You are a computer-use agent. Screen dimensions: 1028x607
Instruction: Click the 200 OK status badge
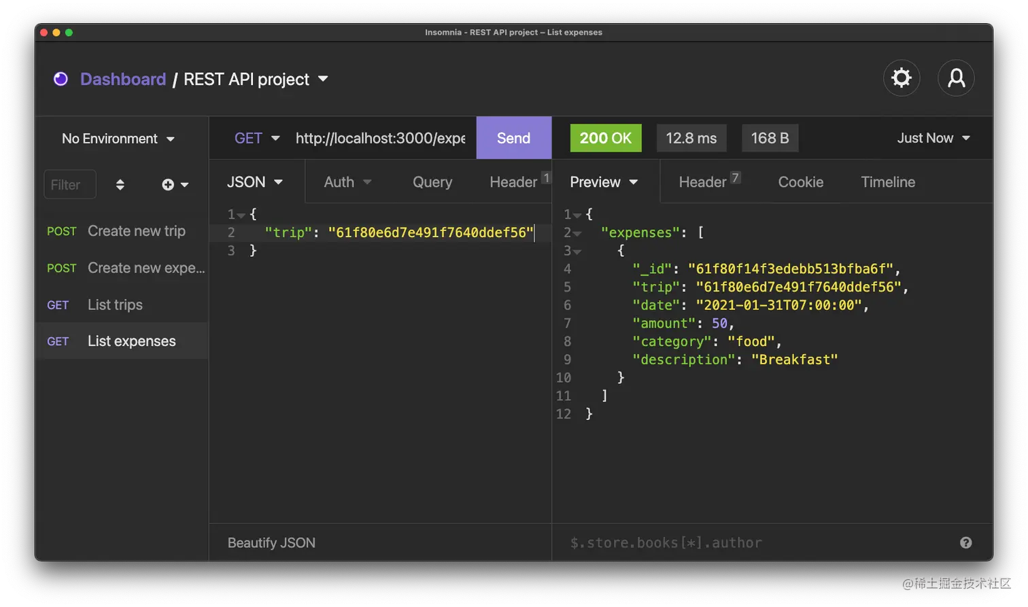click(x=606, y=138)
